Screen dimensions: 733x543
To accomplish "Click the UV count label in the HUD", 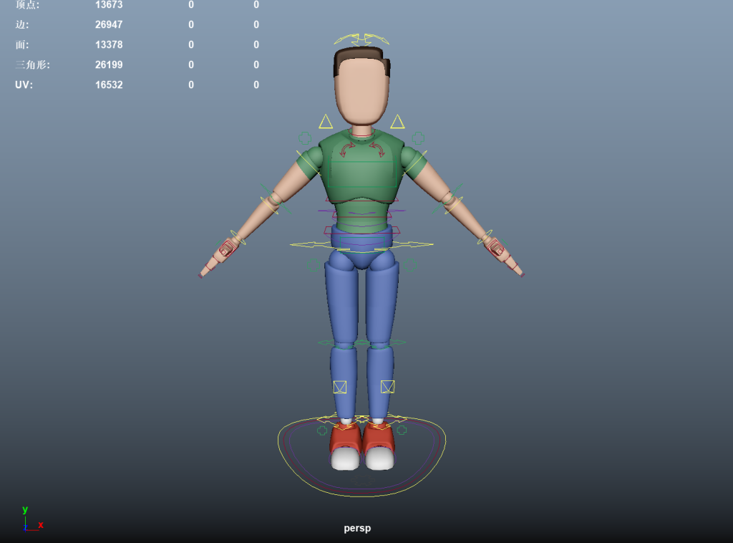I will 24,85.
